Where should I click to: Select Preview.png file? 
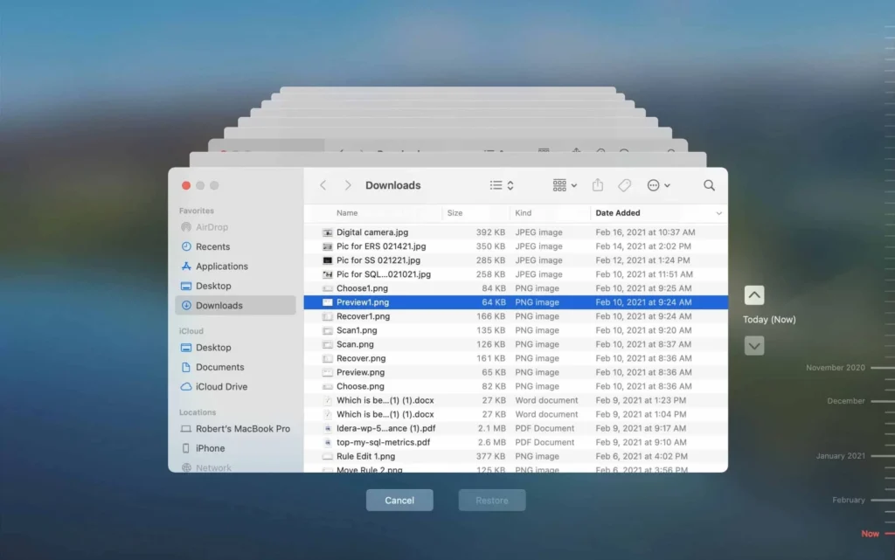tap(516, 372)
